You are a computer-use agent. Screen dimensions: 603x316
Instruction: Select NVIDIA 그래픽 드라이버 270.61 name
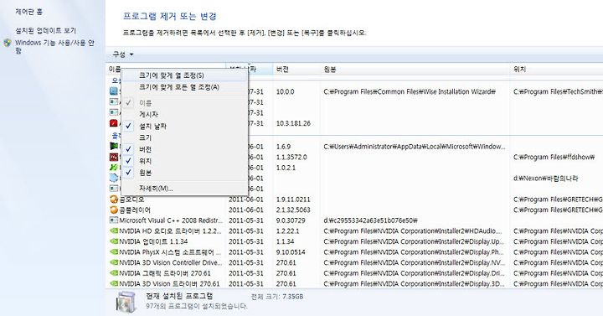[165, 273]
